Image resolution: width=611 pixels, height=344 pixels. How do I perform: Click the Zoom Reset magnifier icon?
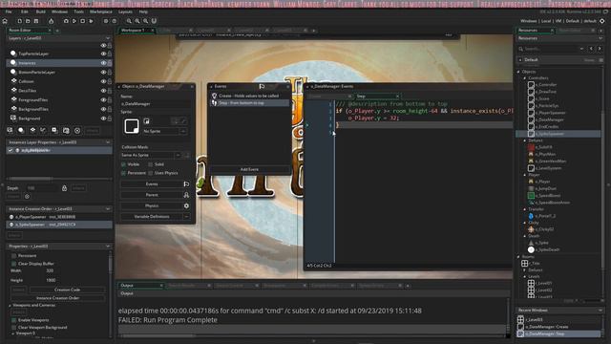pos(137,21)
